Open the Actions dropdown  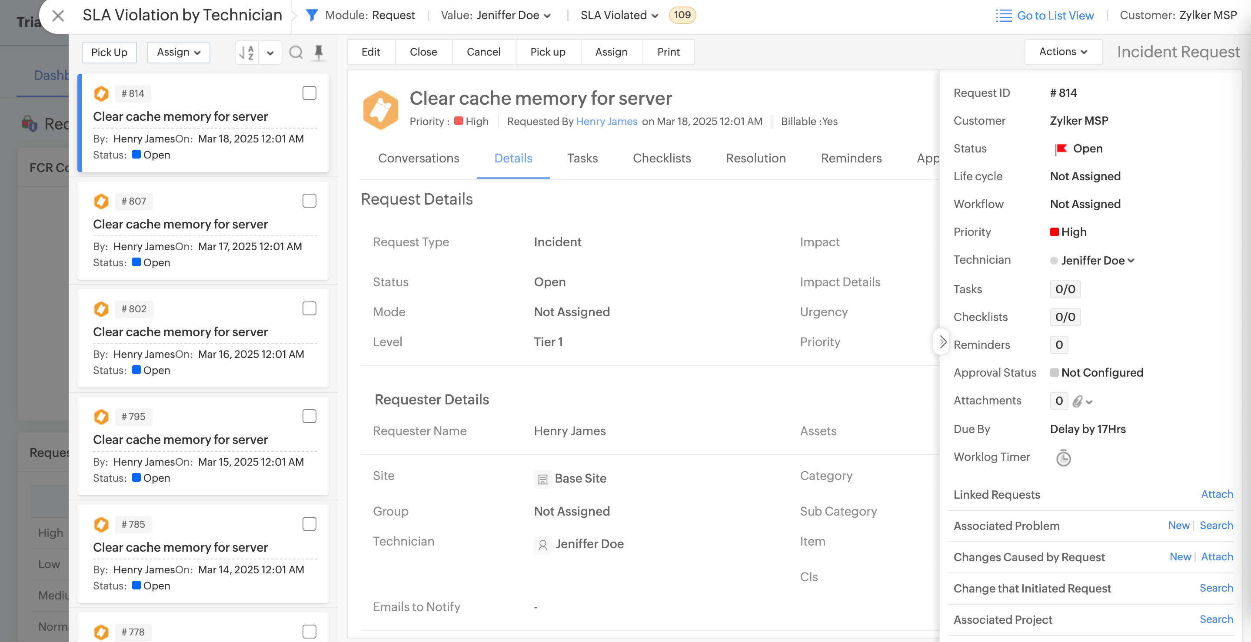1063,52
